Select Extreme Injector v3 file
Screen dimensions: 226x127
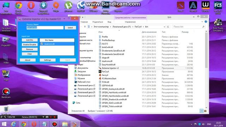[110, 68]
